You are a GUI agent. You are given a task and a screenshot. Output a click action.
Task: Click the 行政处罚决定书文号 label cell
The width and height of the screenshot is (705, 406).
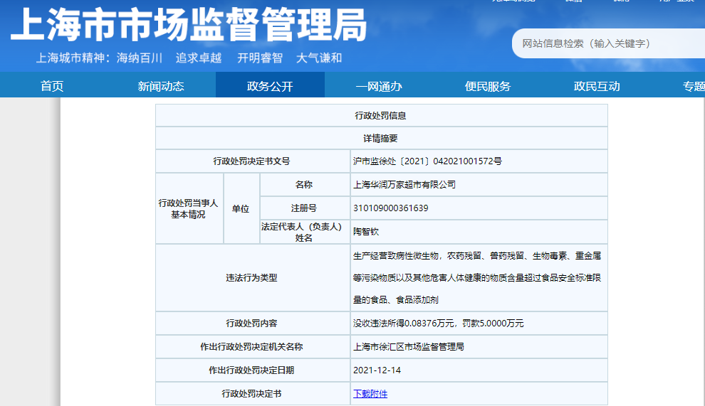pyautogui.click(x=253, y=161)
